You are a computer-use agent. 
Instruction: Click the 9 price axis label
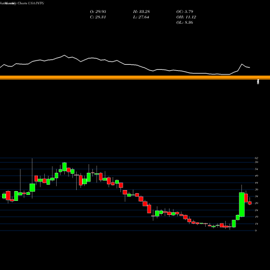[256, 231]
